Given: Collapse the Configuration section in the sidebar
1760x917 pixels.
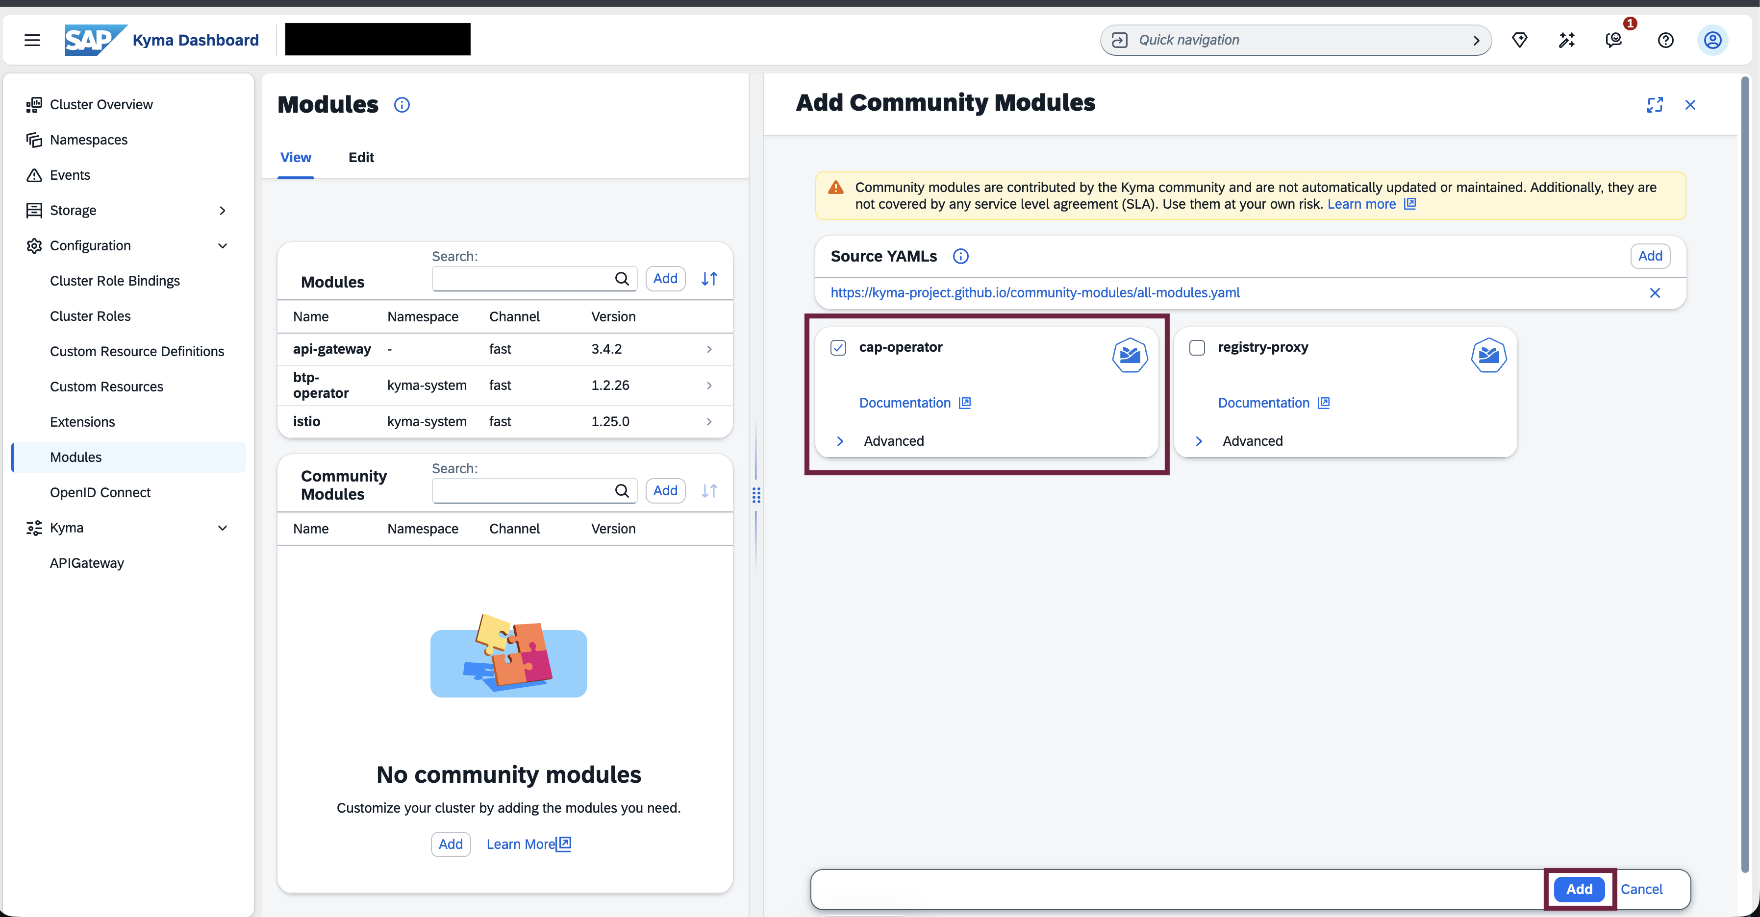Looking at the screenshot, I should pos(223,246).
